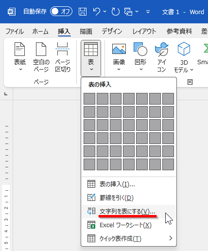The height and width of the screenshot is (251, 208).
Task: Select 罫線を引く(D) menu item
Action: pyautogui.click(x=129, y=197)
